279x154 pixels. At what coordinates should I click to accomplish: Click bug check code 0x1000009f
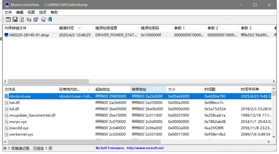[151, 35]
